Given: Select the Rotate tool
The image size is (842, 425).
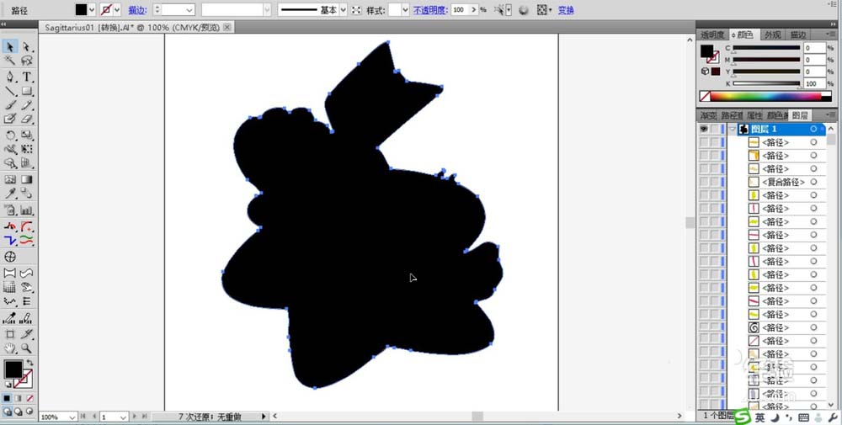Looking at the screenshot, I should (x=10, y=135).
